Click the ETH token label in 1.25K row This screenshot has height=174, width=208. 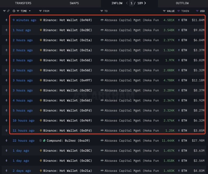(x=184, y=131)
